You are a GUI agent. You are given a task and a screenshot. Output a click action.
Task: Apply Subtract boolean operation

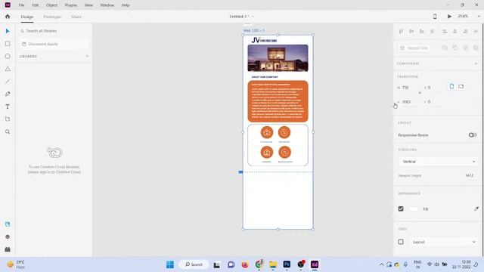click(x=455, y=48)
